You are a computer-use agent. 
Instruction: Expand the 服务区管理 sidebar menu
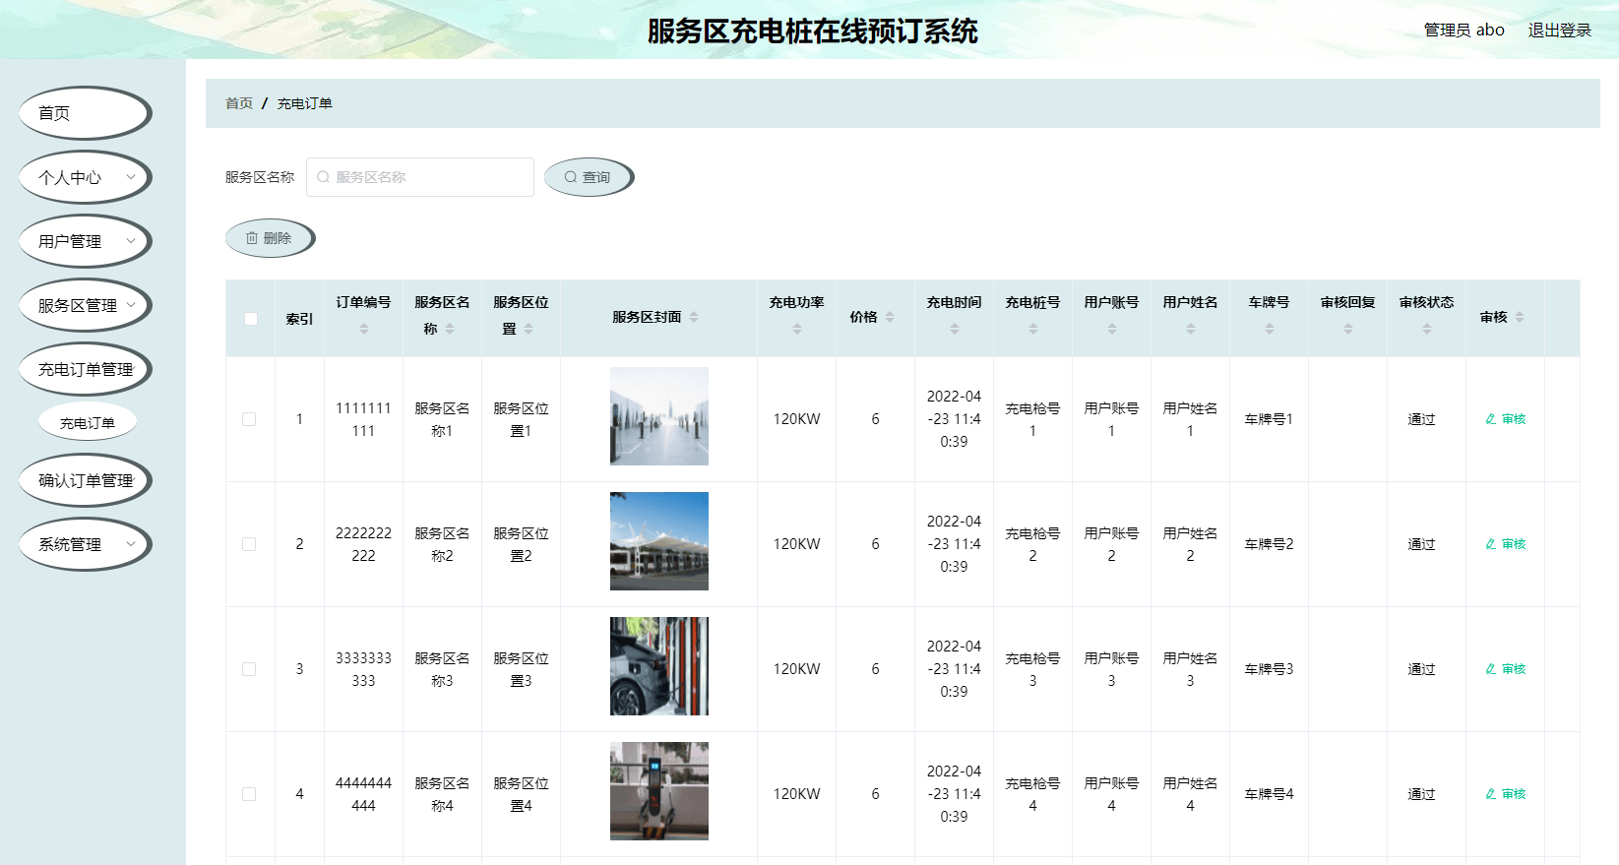click(x=85, y=305)
